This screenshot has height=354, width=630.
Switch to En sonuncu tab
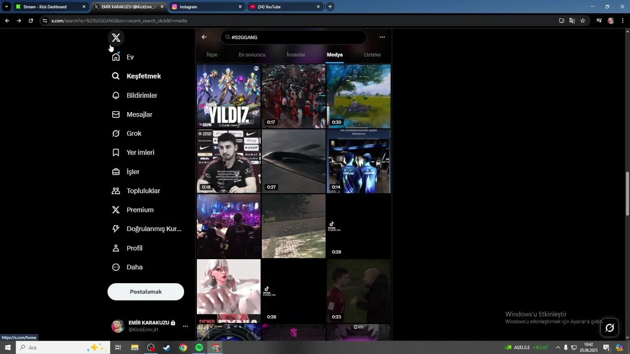coord(252,55)
